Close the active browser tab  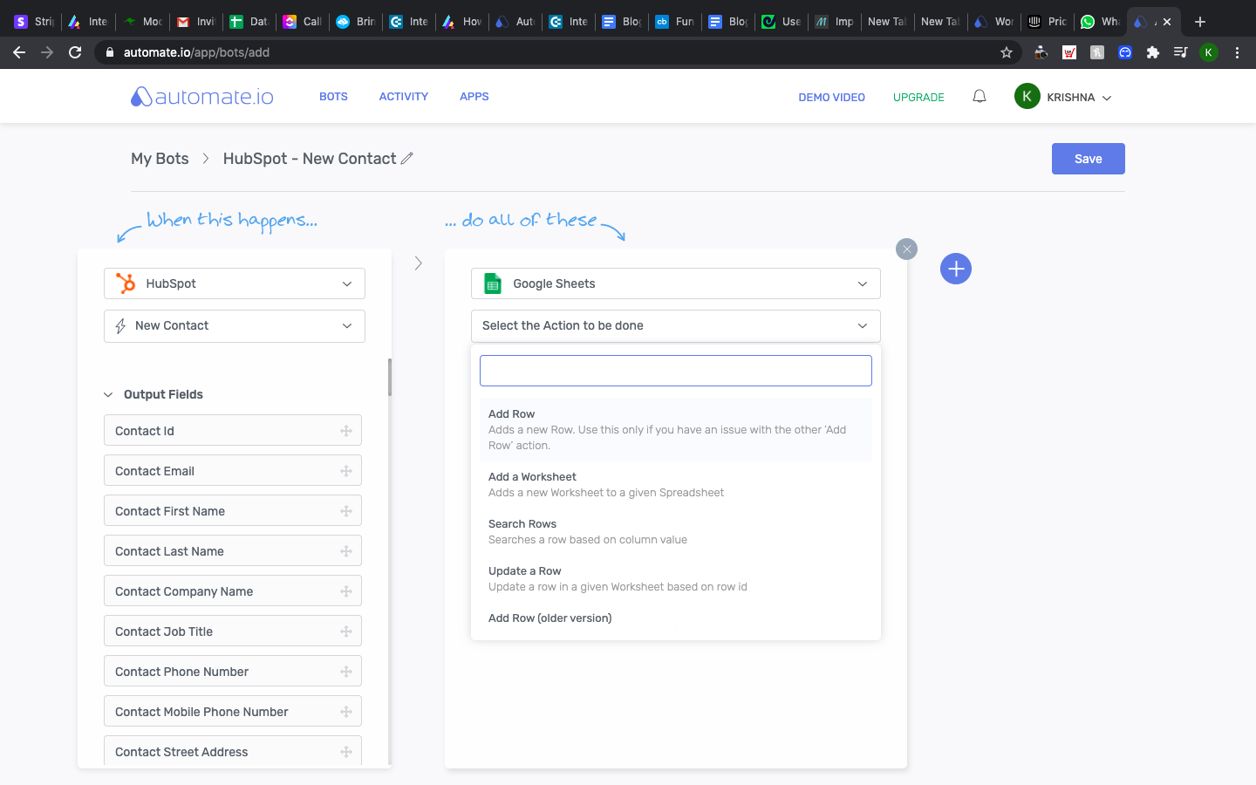coord(1167,22)
